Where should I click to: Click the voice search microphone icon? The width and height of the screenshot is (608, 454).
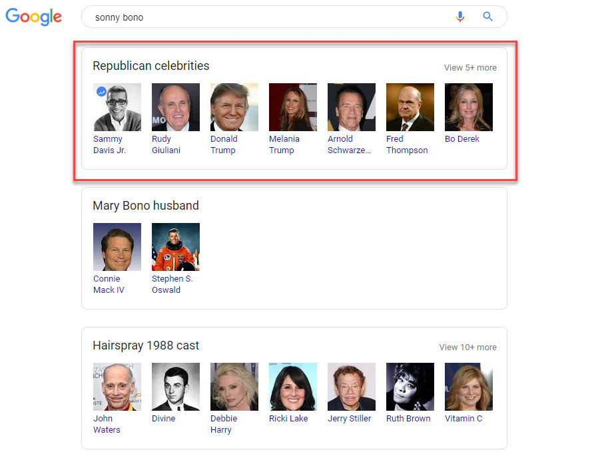pos(459,17)
